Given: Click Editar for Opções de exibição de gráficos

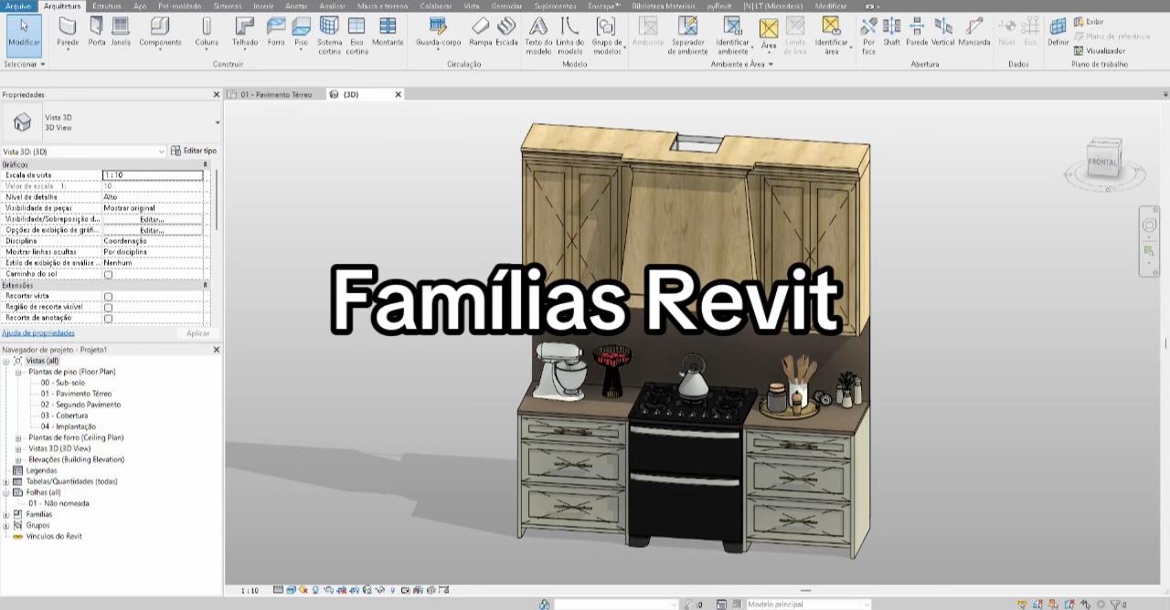Looking at the screenshot, I should 152,230.
